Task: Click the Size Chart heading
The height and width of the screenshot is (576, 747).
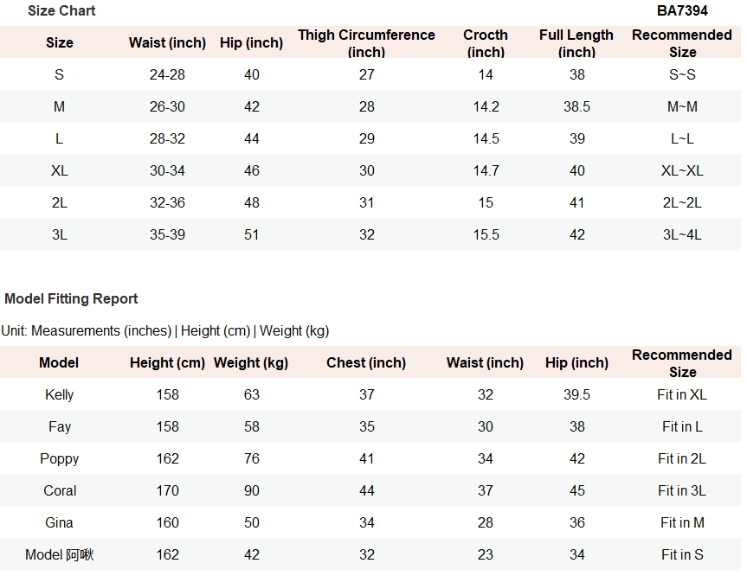Action: [x=61, y=10]
